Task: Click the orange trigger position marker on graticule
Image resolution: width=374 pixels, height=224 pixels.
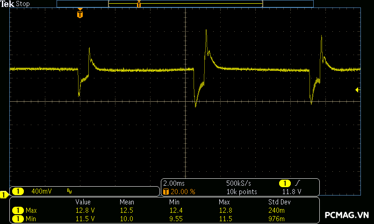Action: click(x=80, y=13)
